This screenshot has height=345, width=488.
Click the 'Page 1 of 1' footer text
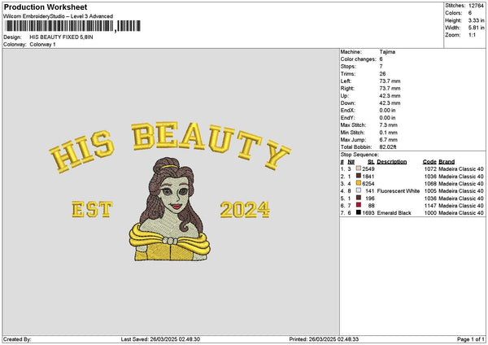(x=471, y=339)
